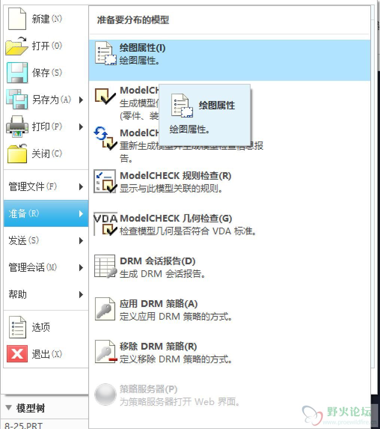Click the ModelCHECK regenerate arrows icon
Image resolution: width=380 pixels, height=429 pixels.
click(105, 138)
